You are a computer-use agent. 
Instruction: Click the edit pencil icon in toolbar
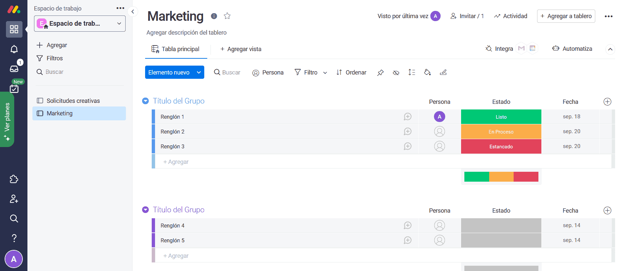click(x=443, y=72)
